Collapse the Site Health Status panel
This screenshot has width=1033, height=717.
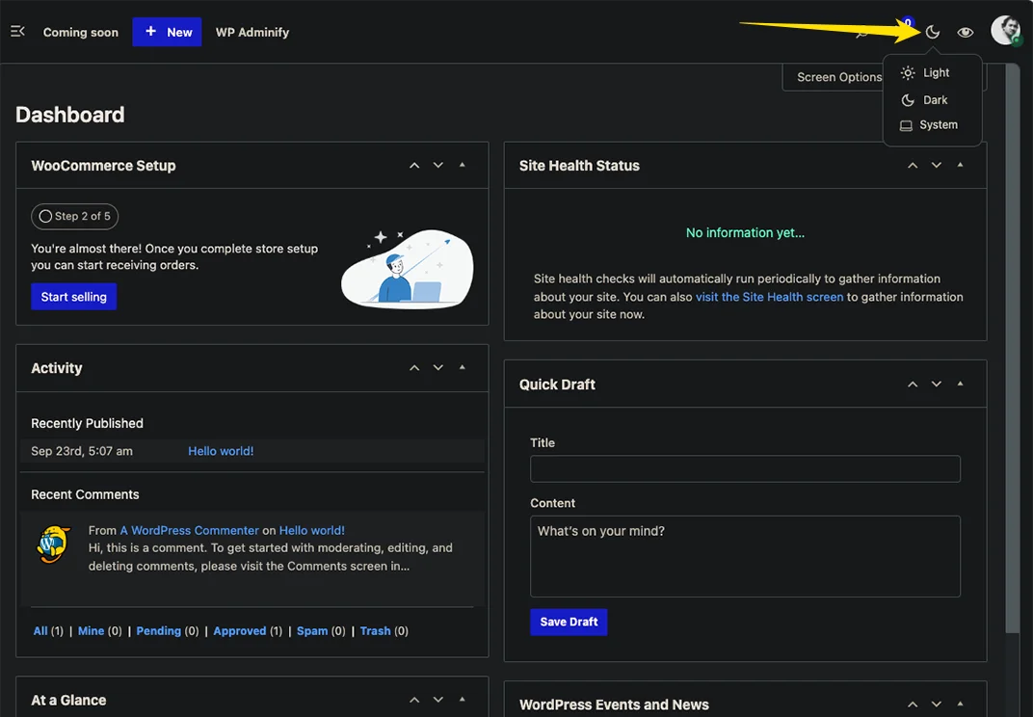point(960,165)
